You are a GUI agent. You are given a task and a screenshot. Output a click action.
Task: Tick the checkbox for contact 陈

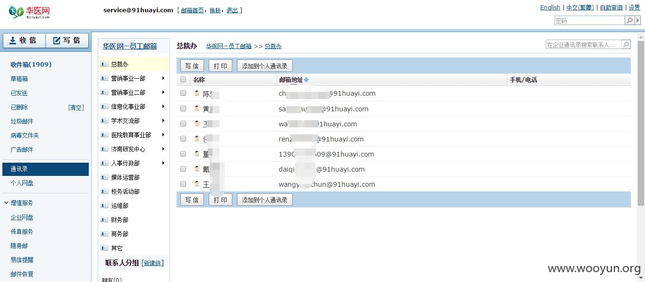pos(183,93)
